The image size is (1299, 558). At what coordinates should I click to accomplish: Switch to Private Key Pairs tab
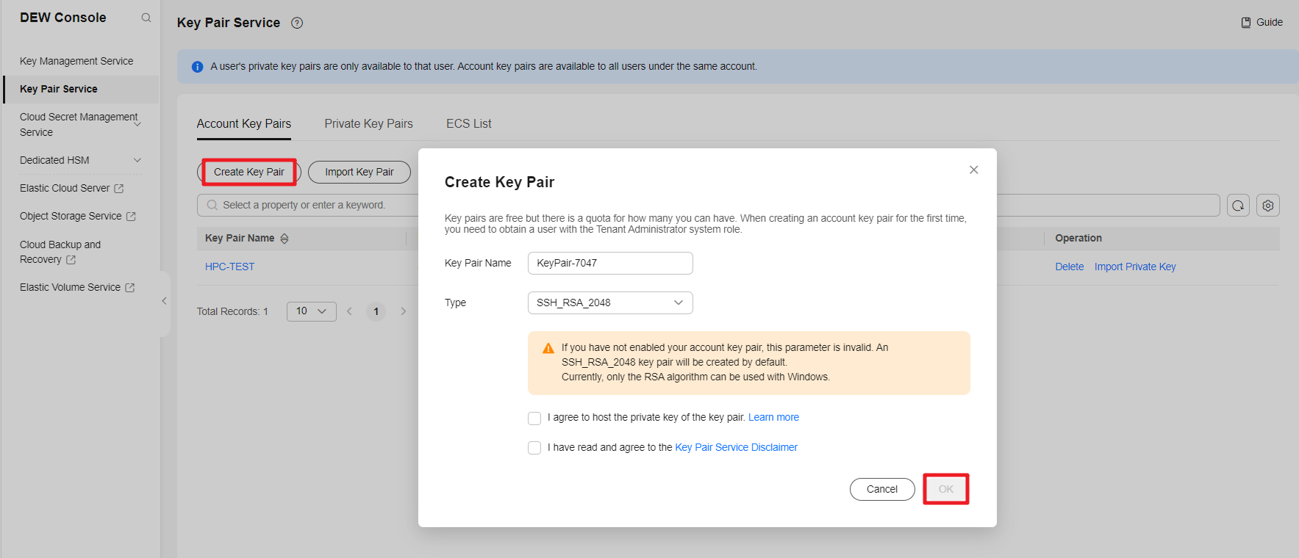(369, 123)
